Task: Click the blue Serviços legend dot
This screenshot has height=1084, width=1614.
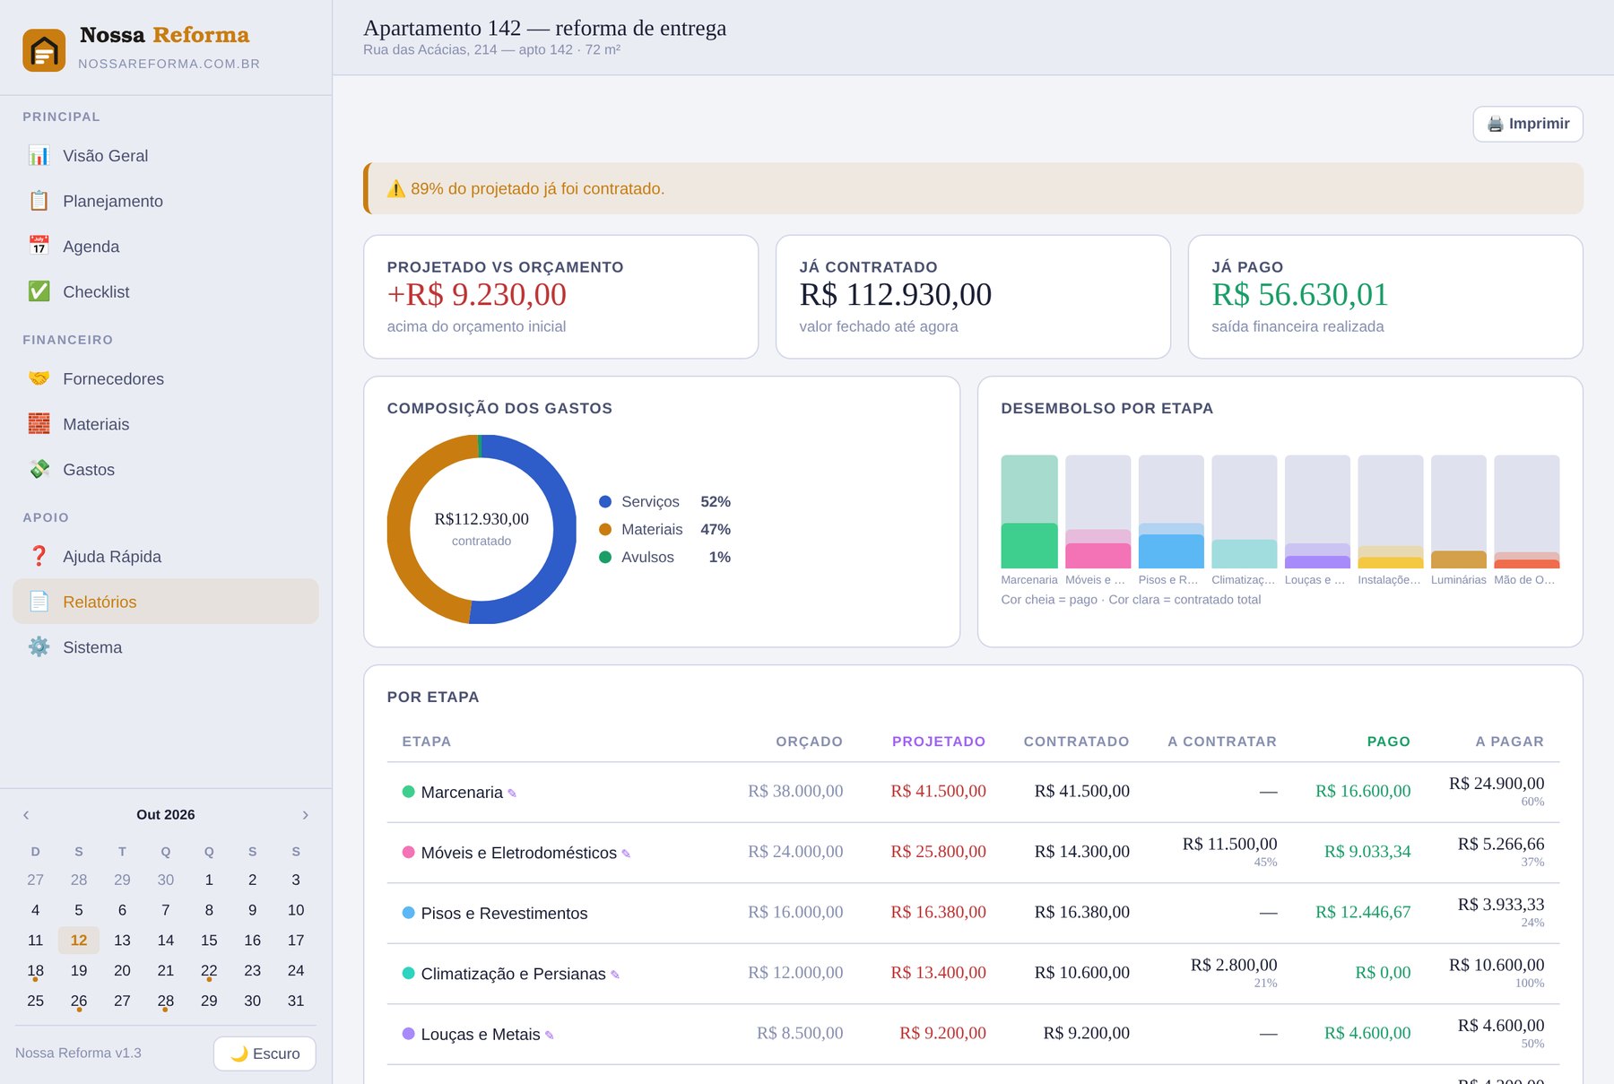Action: [605, 502]
